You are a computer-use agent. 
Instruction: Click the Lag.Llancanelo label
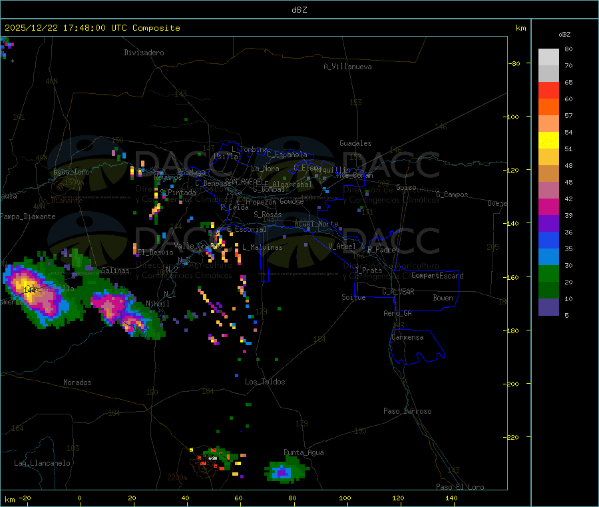tap(42, 463)
